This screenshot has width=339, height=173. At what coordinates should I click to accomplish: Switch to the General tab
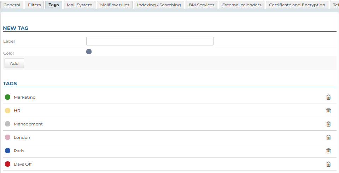click(x=12, y=5)
